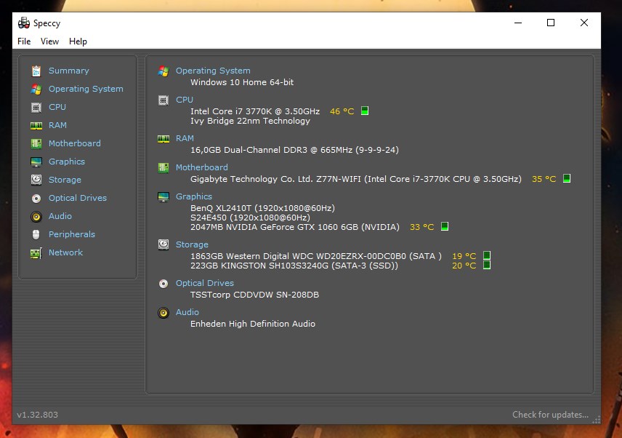Viewport: 622px width, 438px height.
Task: Click 'S24E450 (1920x1080@60Hz)' text
Action: [250, 218]
